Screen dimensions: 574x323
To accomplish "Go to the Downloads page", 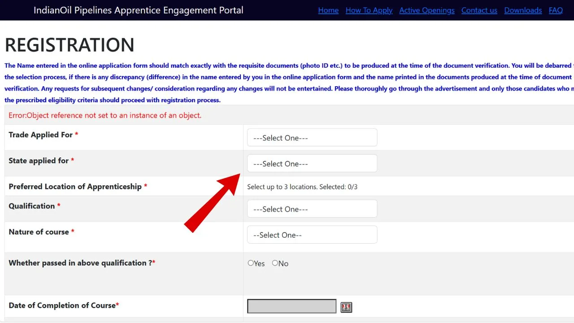I will click(x=523, y=10).
